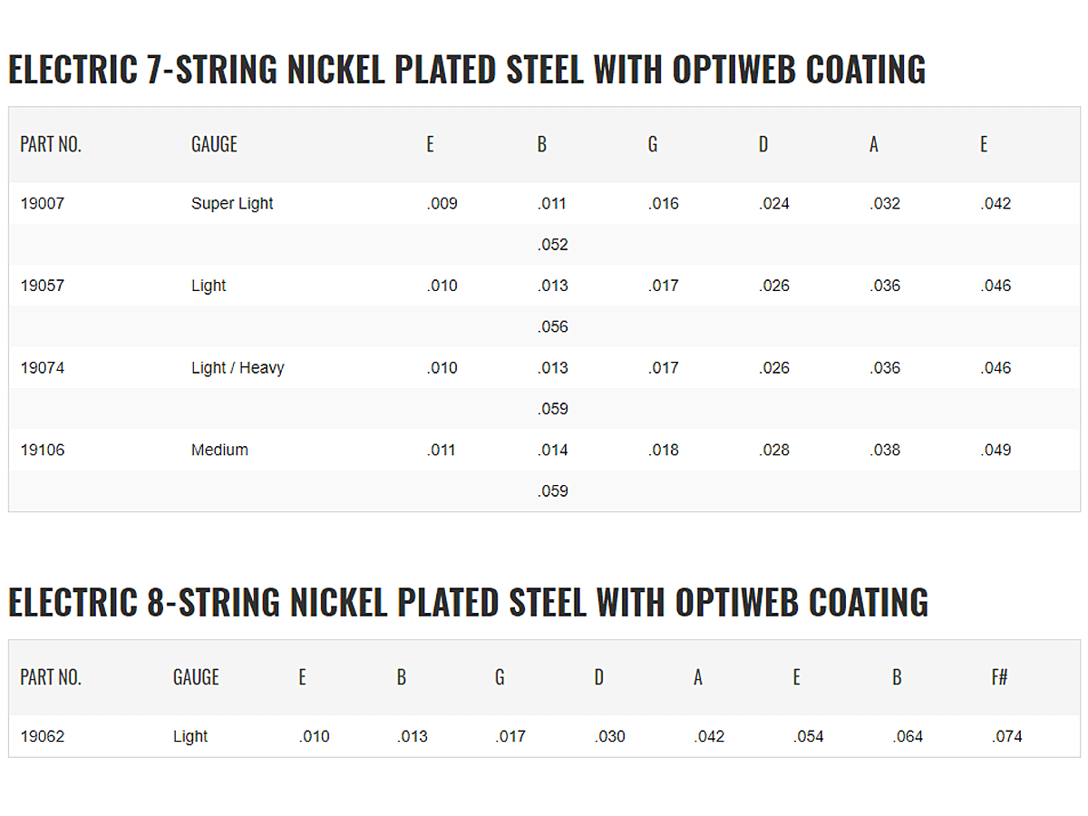Select the Medium gauge cell
This screenshot has height=816, width=1088.
(x=219, y=450)
